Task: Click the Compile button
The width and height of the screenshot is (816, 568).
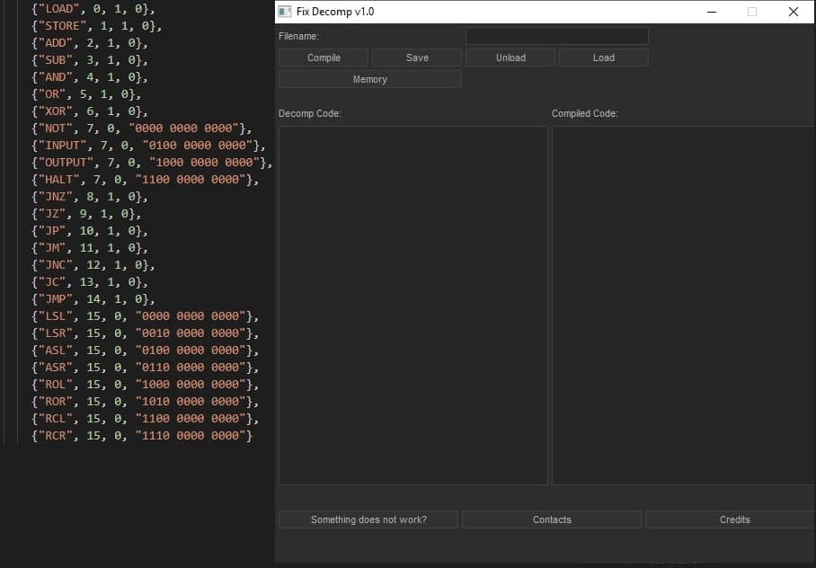Action: coord(324,58)
